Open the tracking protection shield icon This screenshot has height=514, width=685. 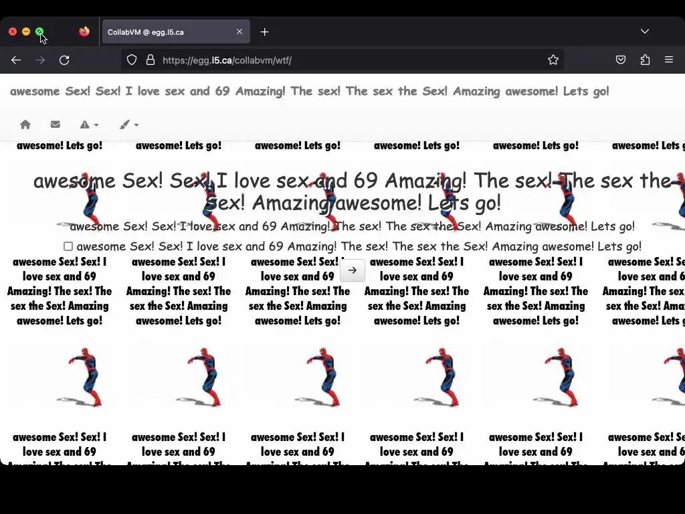[132, 60]
